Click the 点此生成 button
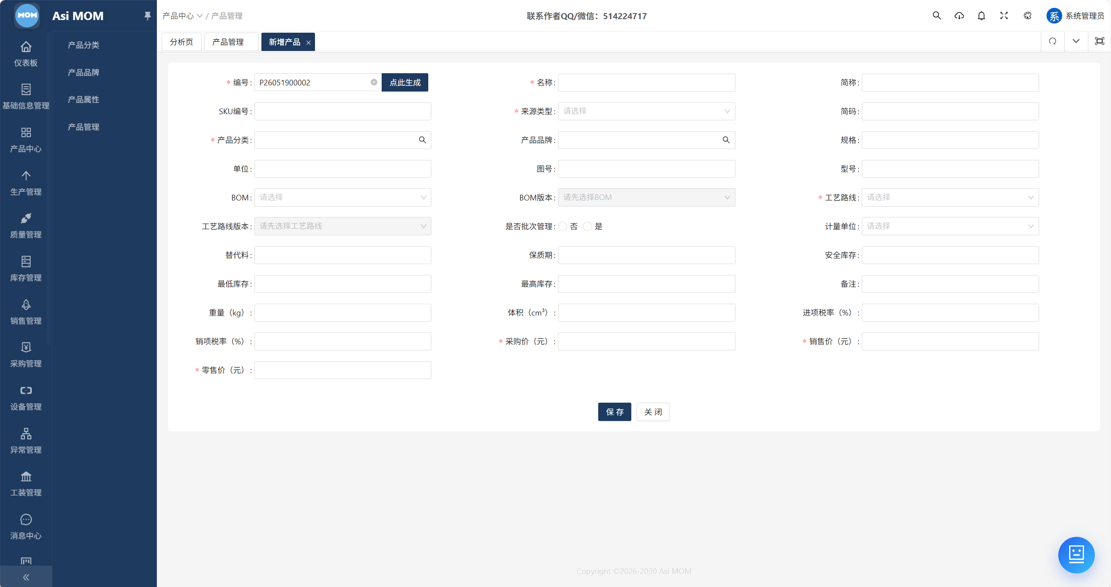The image size is (1111, 587). coord(405,82)
